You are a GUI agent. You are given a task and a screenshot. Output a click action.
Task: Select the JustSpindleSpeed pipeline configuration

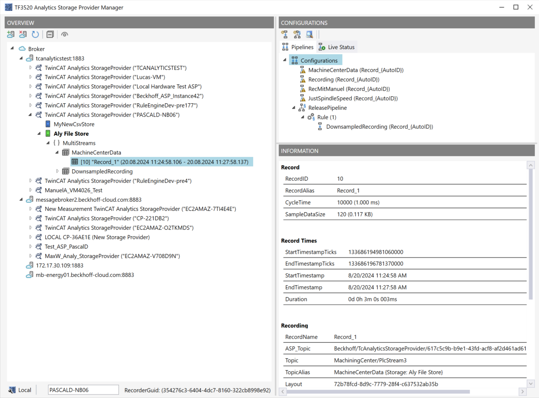[x=352, y=98]
